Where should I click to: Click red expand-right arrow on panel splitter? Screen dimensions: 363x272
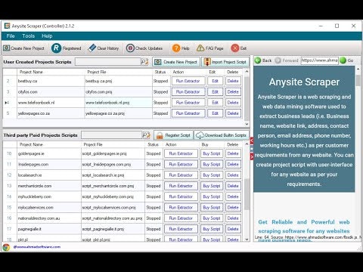252,156
